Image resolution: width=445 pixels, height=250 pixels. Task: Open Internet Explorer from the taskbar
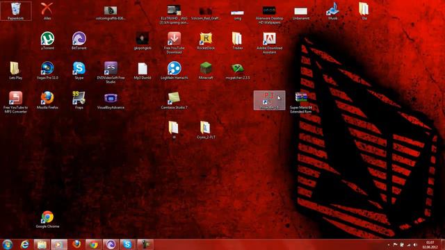click(25, 244)
